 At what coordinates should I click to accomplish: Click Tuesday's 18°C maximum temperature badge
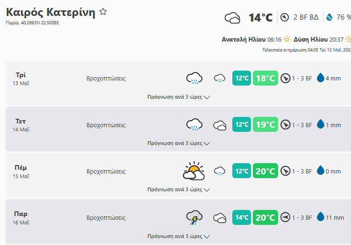point(265,78)
